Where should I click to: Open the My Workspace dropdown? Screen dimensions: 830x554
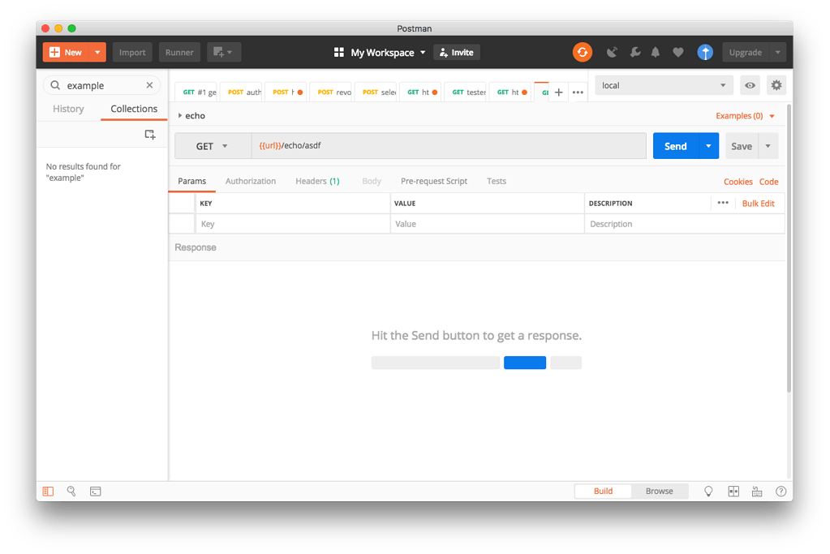pyautogui.click(x=388, y=53)
